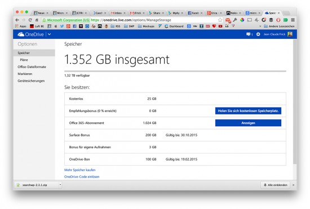Open the green Evernote-style extension icon
The image size is (310, 209).
pos(286,20)
